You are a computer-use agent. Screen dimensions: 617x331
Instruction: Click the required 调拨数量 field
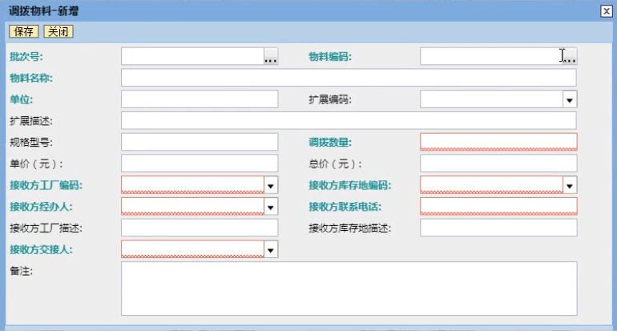click(x=498, y=142)
